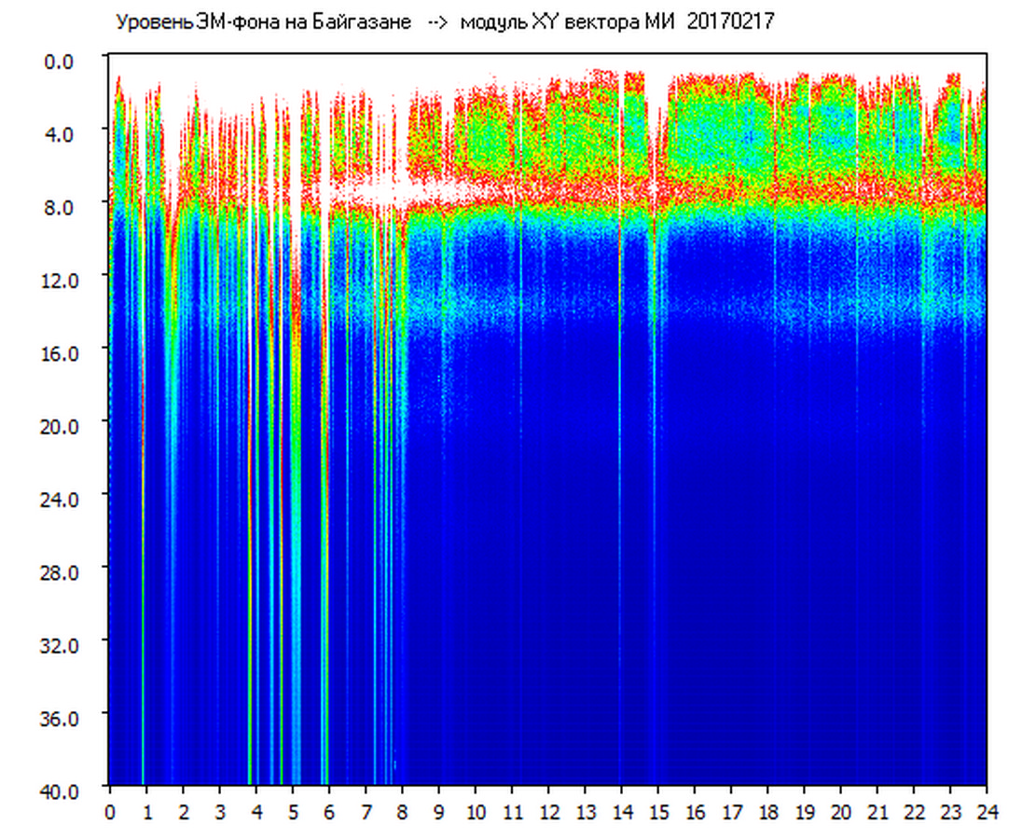Pick hour 9 on the horizontal axis
Image resolution: width=1022 pixels, height=839 pixels.
pyautogui.click(x=438, y=812)
